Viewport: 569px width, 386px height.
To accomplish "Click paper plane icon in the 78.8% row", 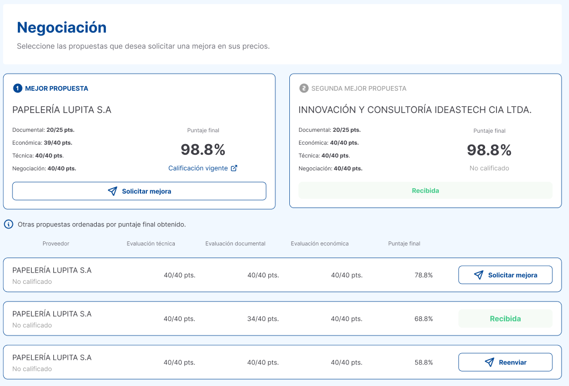I will 479,275.
